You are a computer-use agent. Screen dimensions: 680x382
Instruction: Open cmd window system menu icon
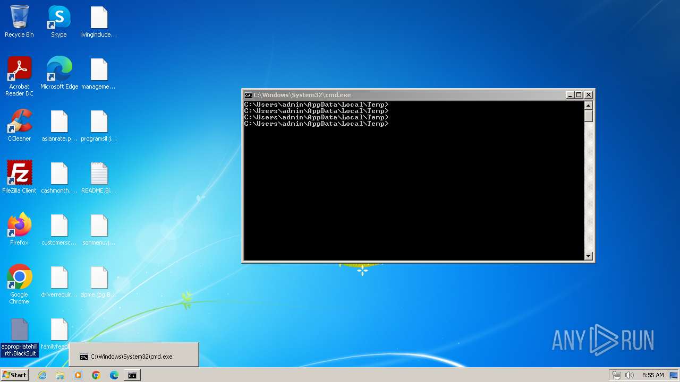[x=248, y=95]
